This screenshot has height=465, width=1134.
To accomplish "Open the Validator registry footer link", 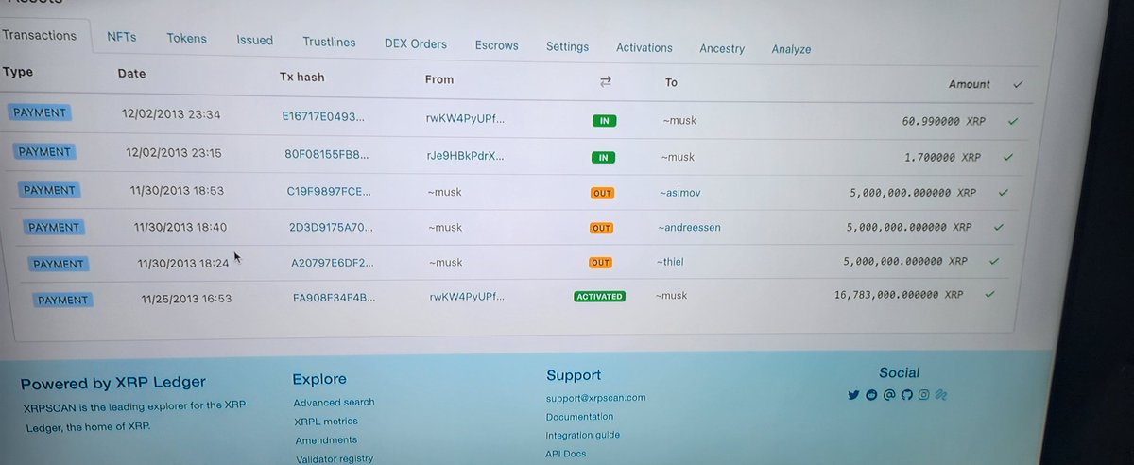I will (335, 458).
